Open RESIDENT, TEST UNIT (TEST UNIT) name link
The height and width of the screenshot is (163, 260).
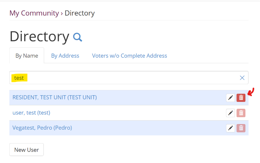pos(55,97)
